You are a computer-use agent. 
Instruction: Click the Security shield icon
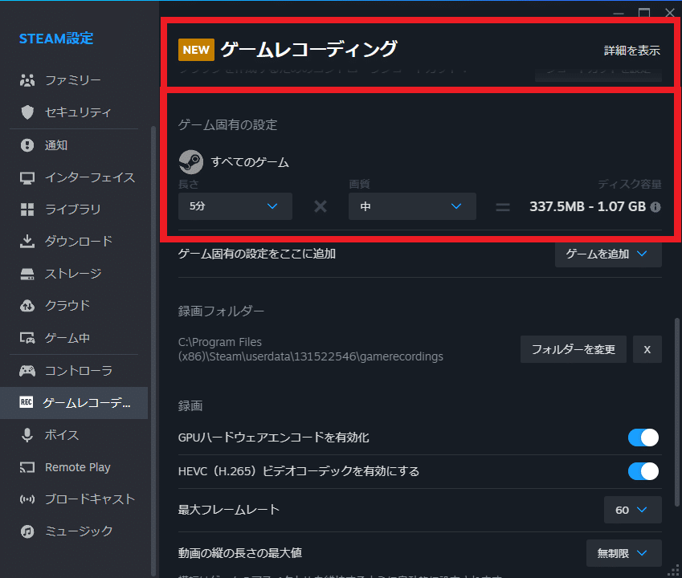pos(27,112)
